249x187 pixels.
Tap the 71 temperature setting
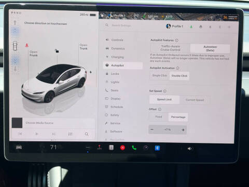click(x=53, y=147)
